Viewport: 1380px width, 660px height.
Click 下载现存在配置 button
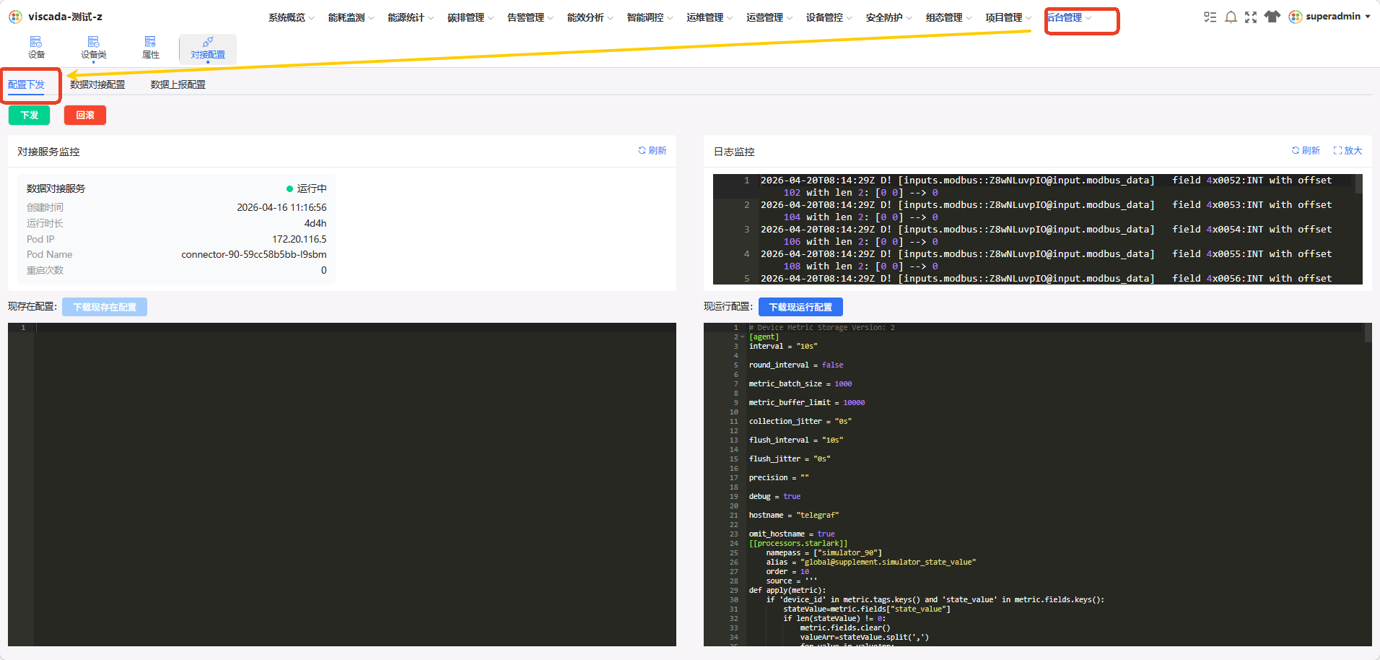(105, 307)
